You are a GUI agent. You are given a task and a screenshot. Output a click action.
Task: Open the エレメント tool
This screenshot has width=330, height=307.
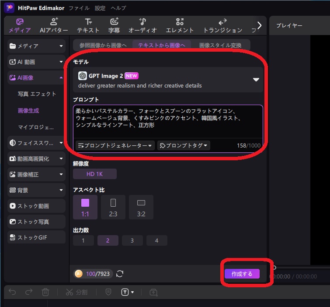pos(180,26)
